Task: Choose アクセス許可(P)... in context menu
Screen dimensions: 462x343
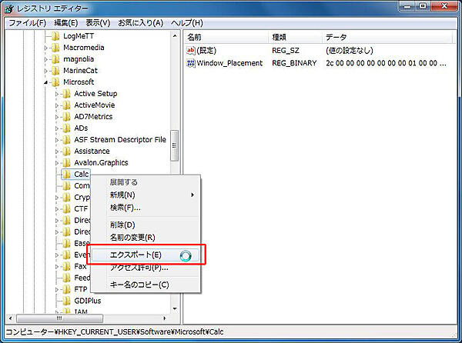Action: pos(146,268)
